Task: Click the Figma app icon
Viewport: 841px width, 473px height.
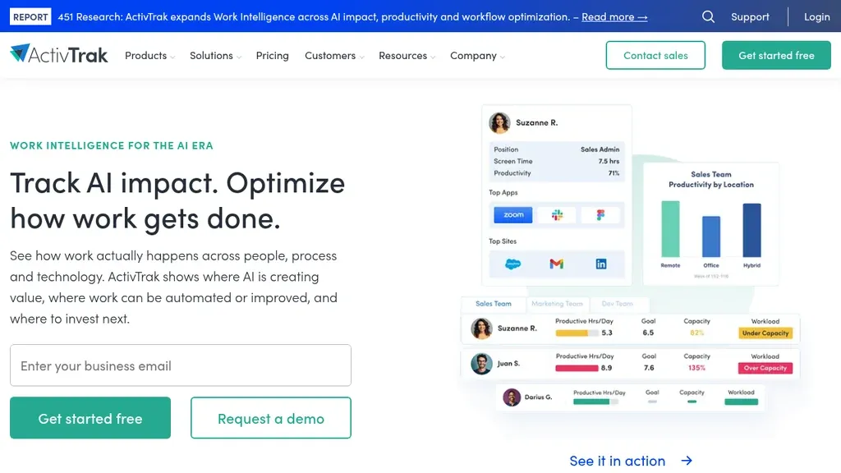Action: pyautogui.click(x=600, y=215)
